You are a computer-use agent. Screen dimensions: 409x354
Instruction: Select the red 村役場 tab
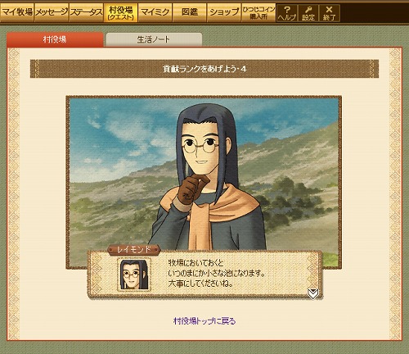pos(55,39)
